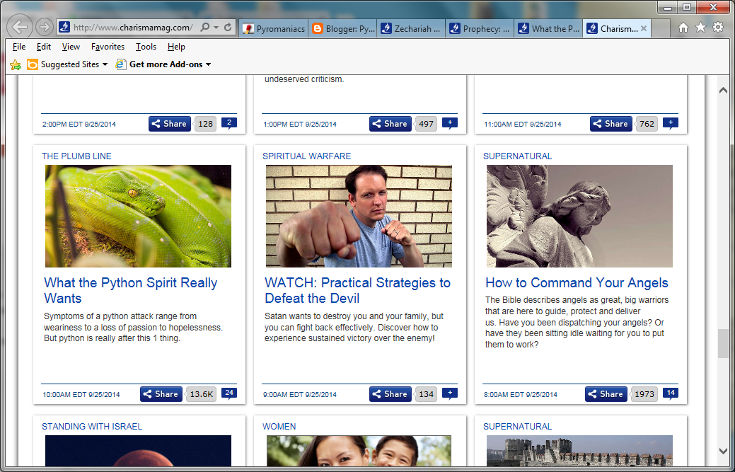Click the angel statue image

[579, 216]
